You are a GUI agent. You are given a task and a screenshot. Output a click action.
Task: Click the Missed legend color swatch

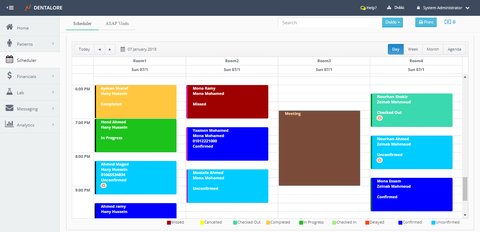coord(169,223)
